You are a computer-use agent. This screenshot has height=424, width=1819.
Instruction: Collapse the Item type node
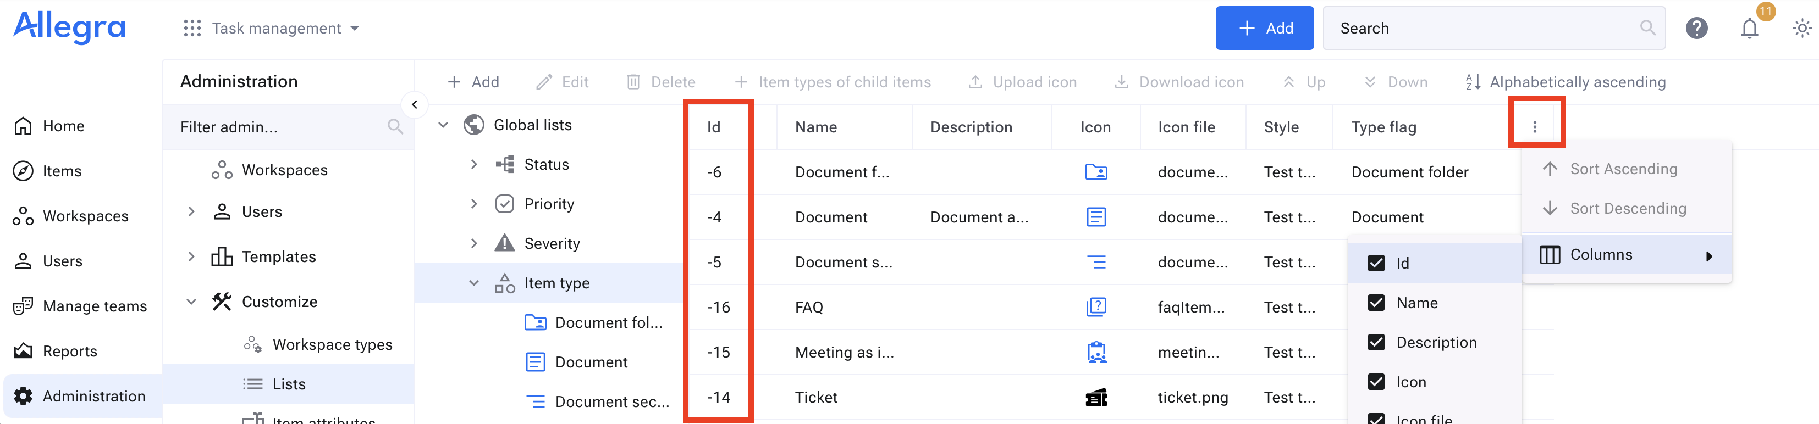point(474,283)
